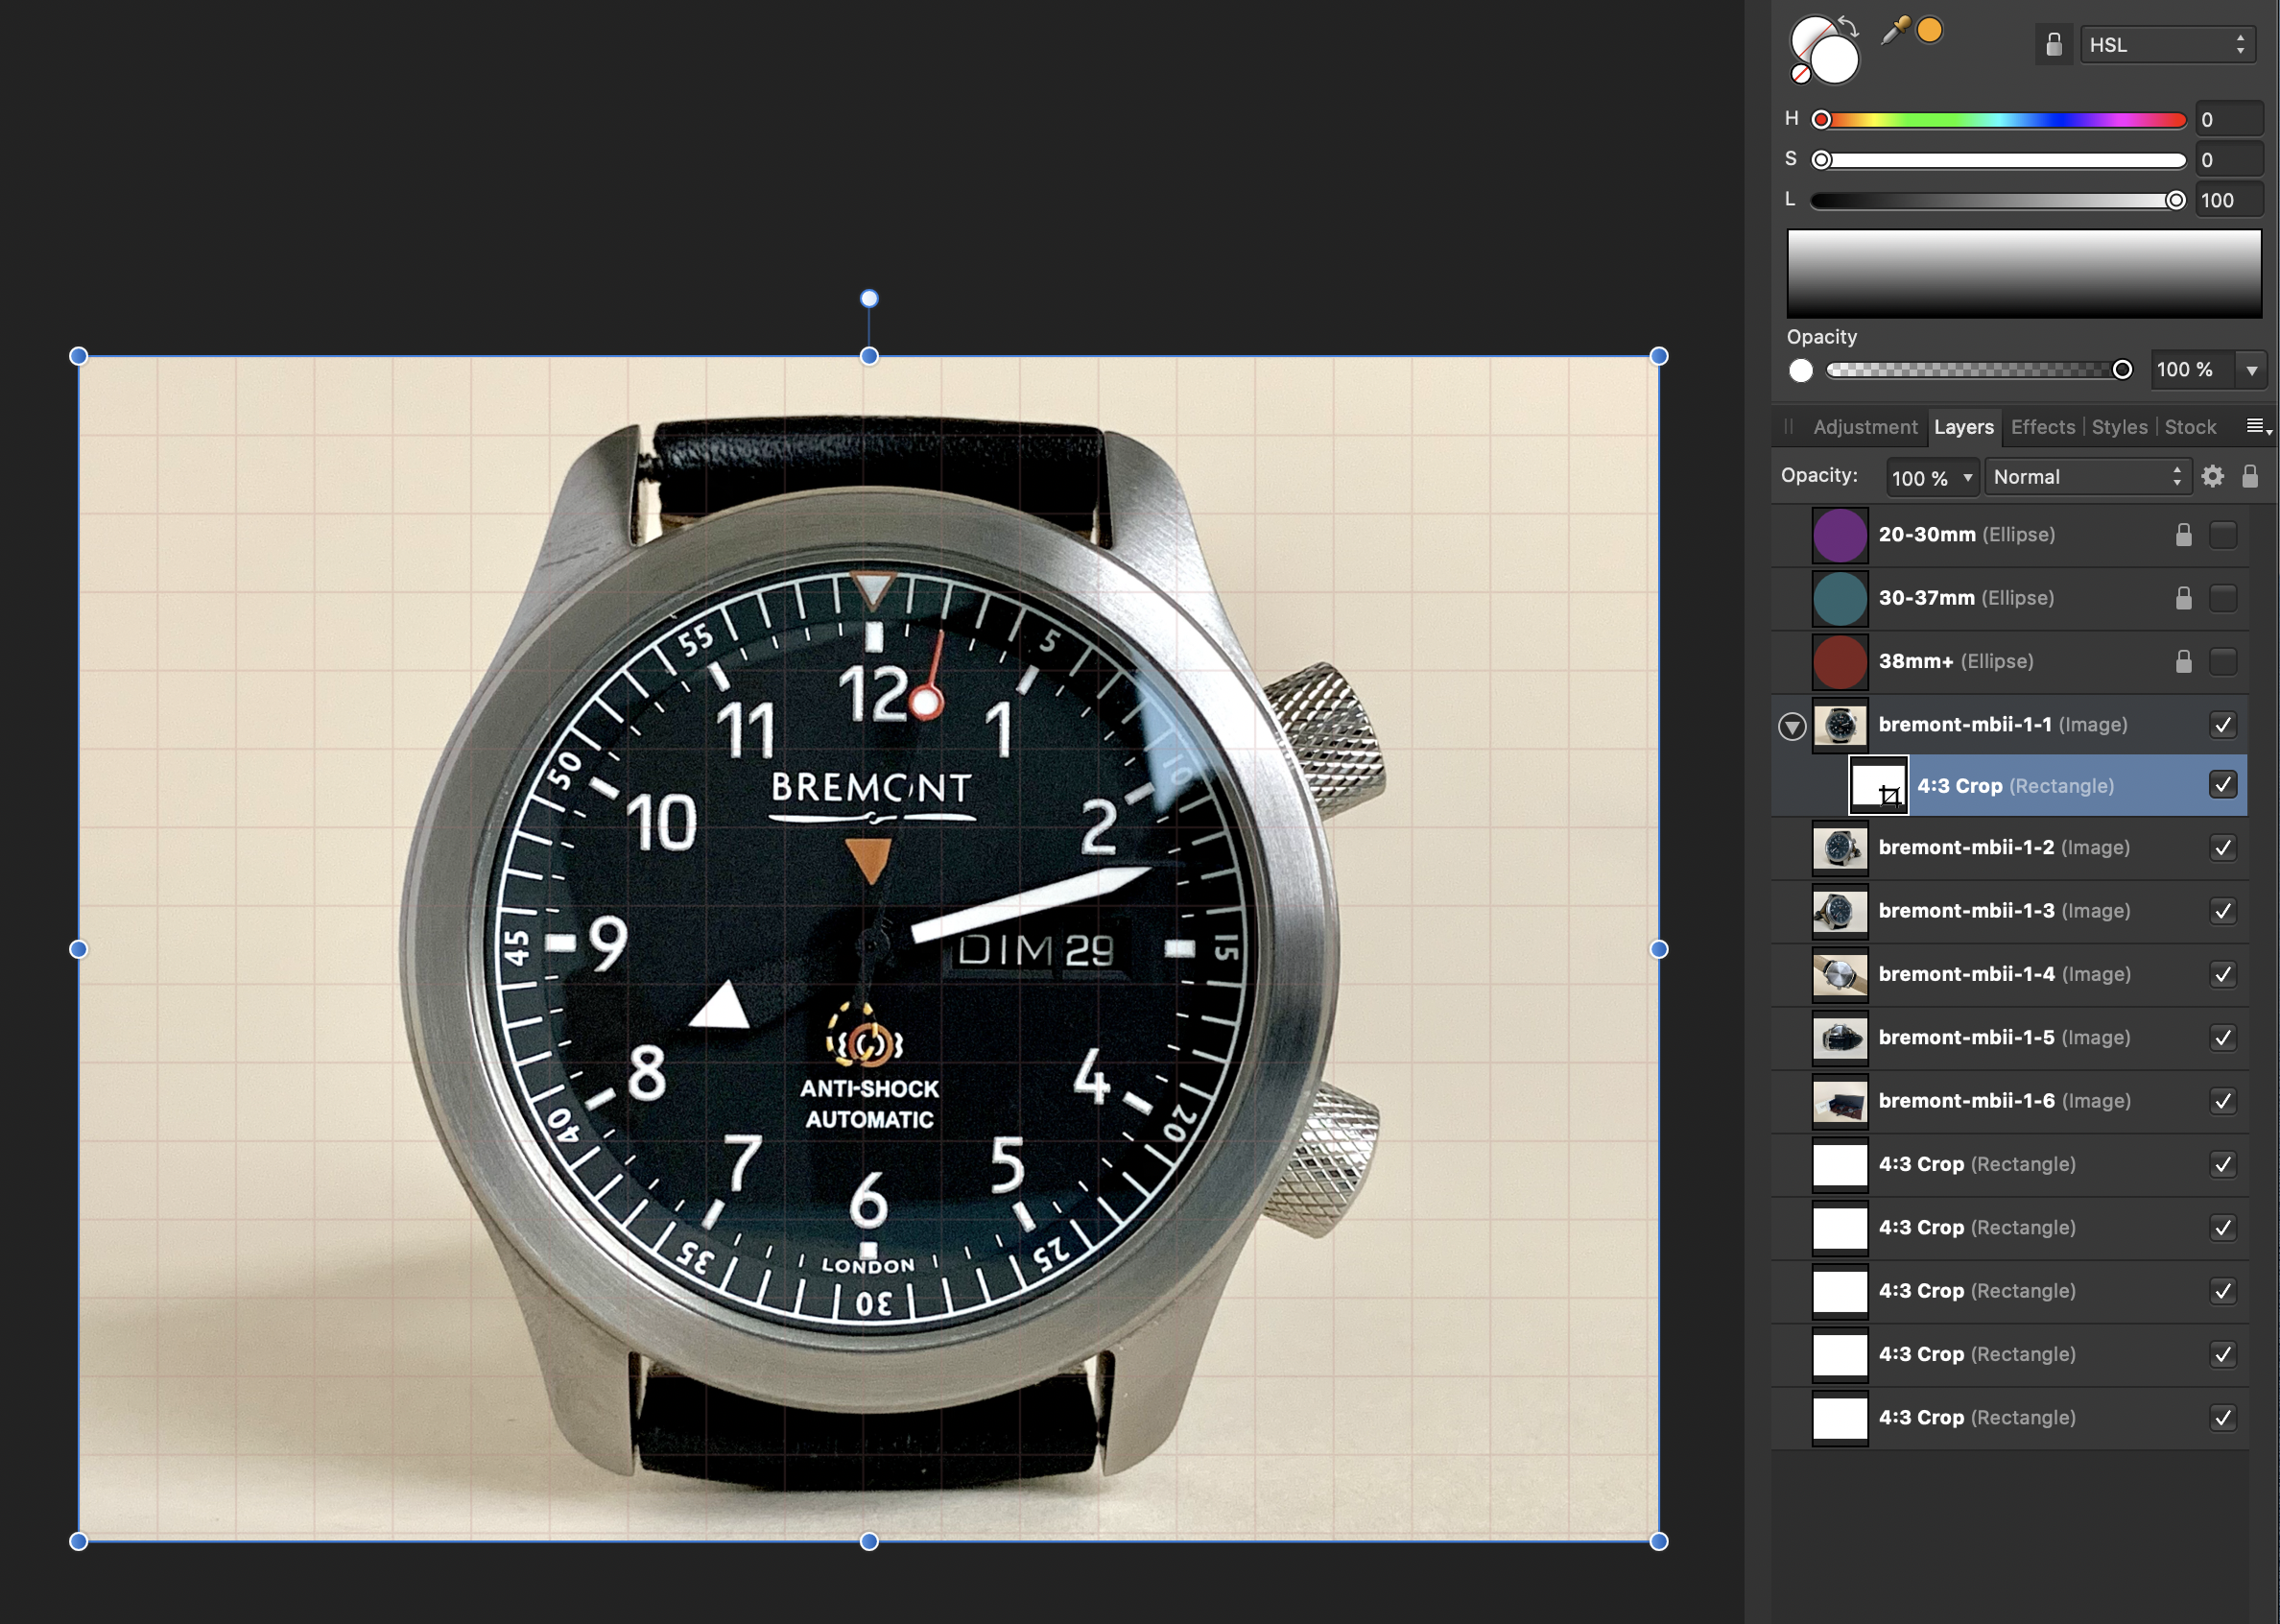Hide the bremont-mbii-1-5 layer
Screen dimensions: 2280x1624
(2222, 1038)
